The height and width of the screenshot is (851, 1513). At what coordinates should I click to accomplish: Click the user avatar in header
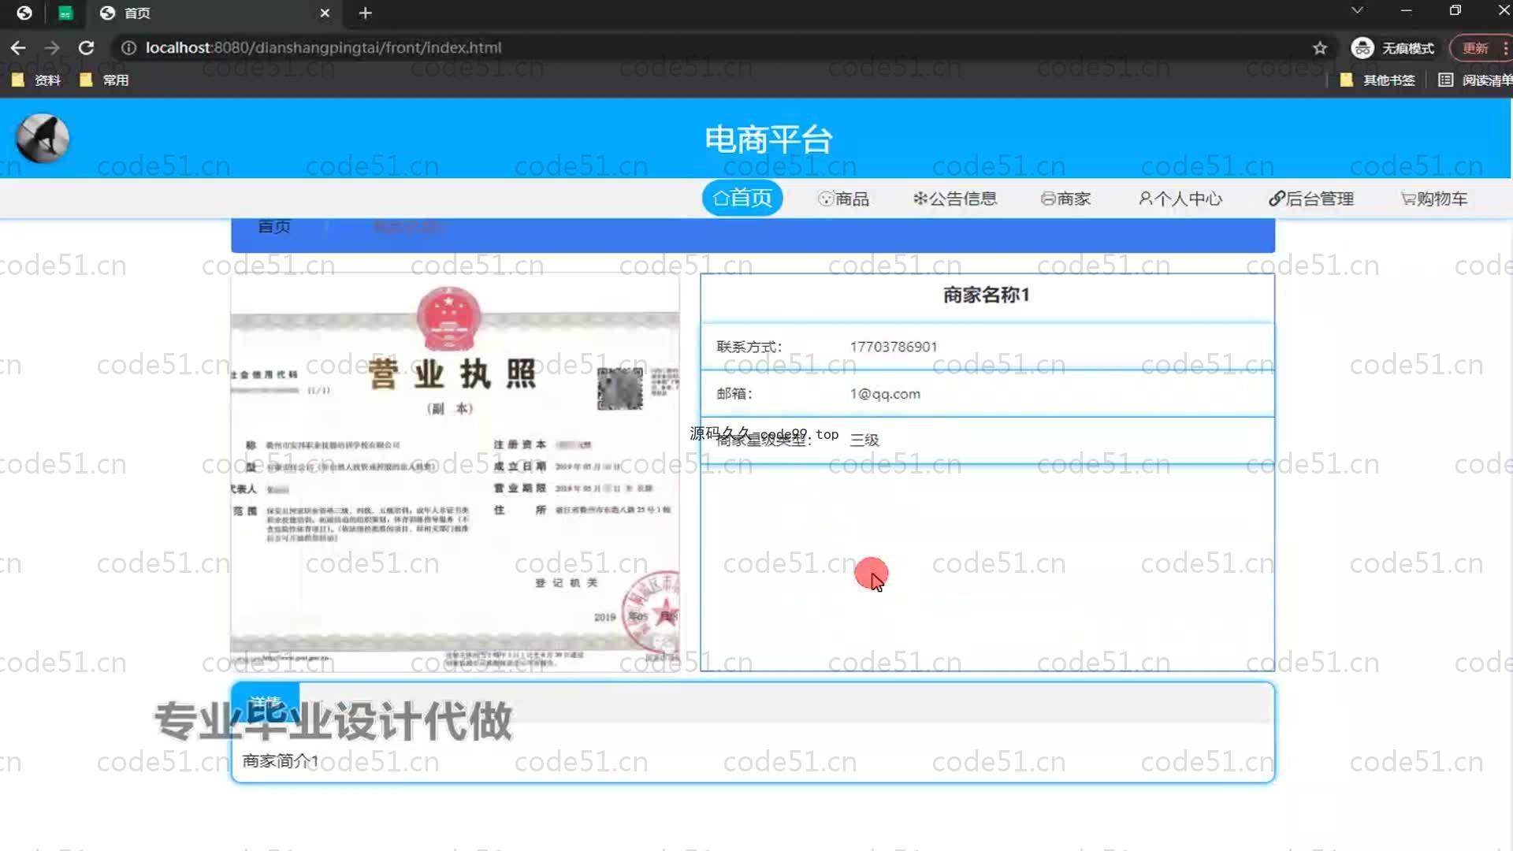pos(43,138)
